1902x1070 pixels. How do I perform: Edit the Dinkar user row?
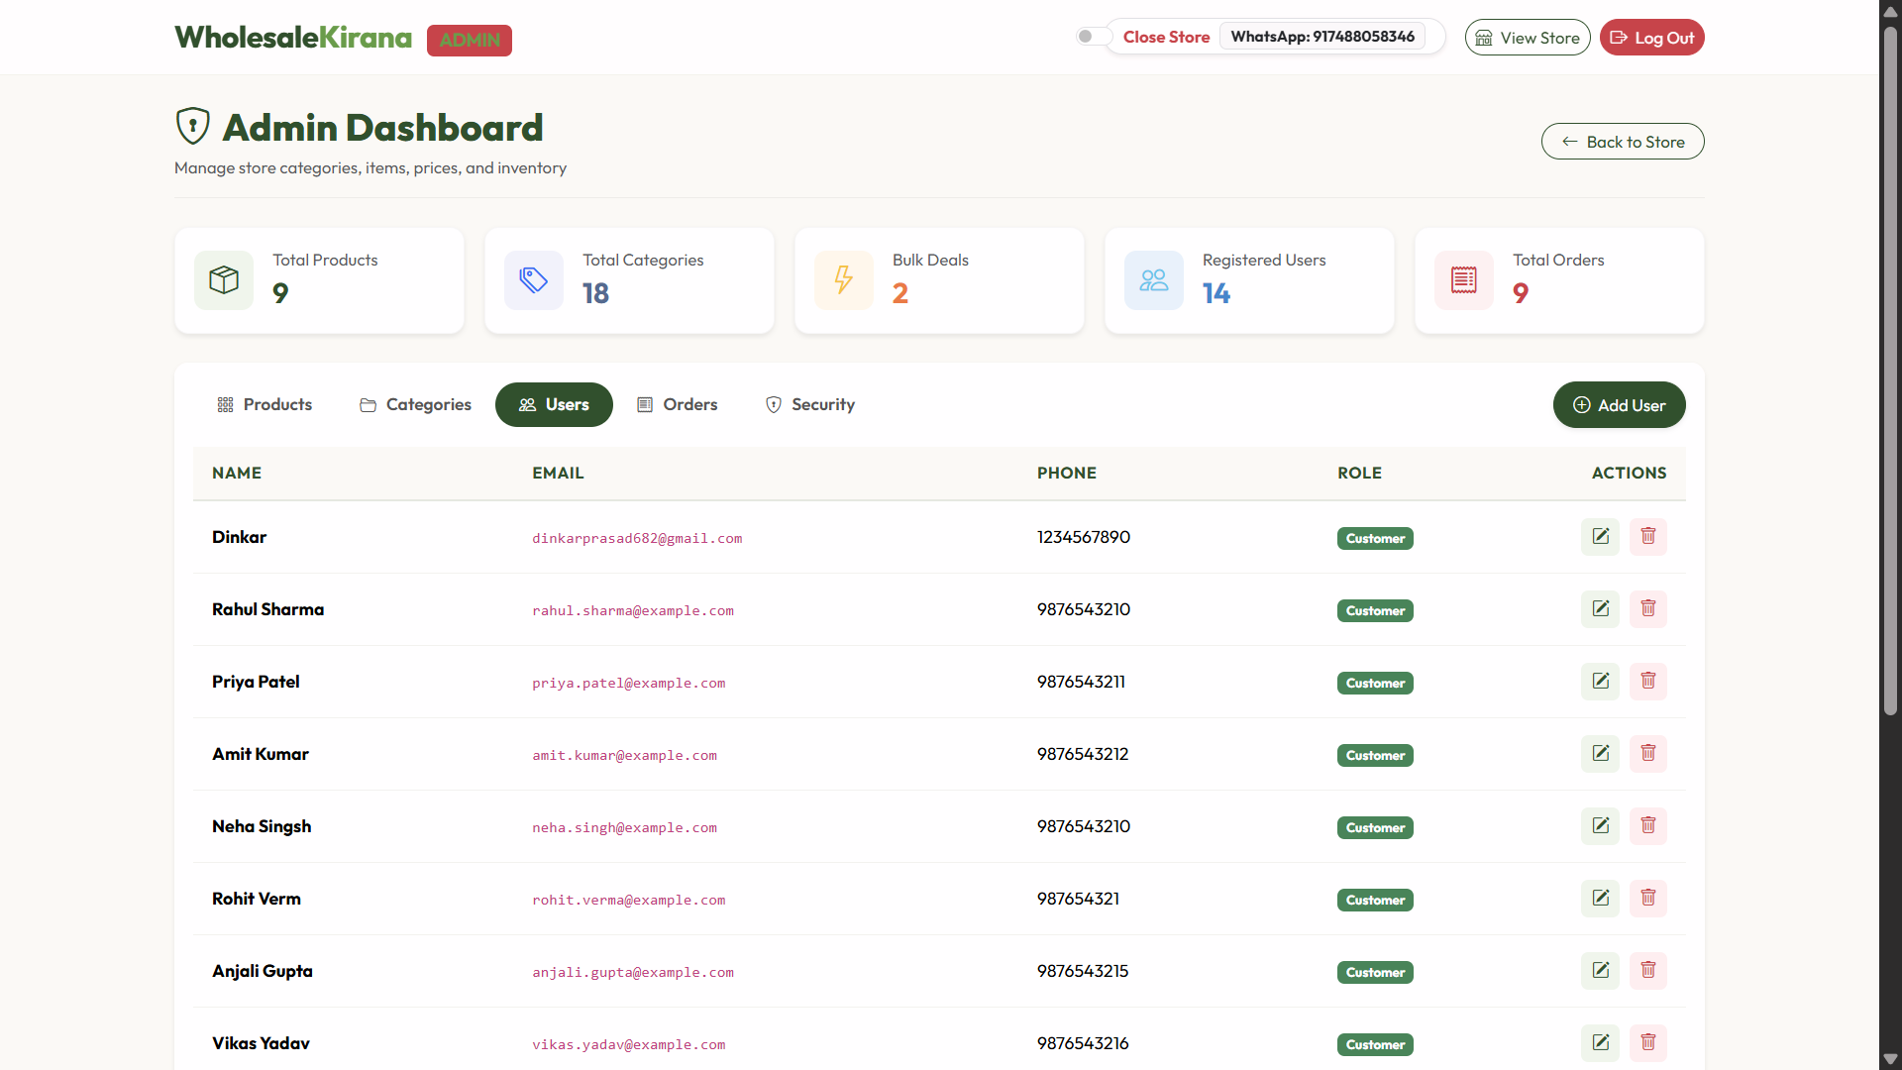1600,537
